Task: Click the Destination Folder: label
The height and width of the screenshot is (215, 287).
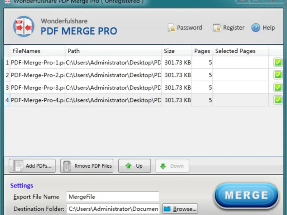Action: click(39, 209)
